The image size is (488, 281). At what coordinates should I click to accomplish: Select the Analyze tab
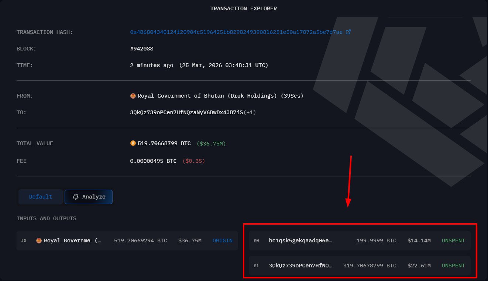coord(89,197)
